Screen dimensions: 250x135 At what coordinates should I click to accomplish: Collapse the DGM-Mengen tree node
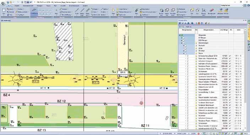[181, 40]
